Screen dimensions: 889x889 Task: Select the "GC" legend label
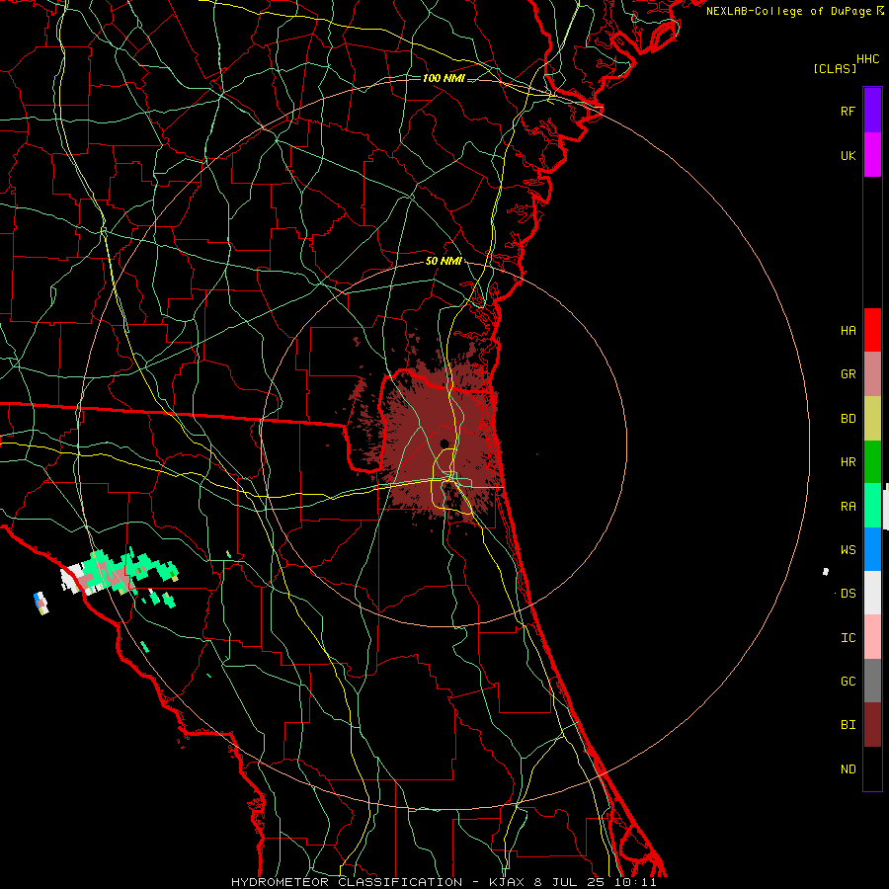848,682
